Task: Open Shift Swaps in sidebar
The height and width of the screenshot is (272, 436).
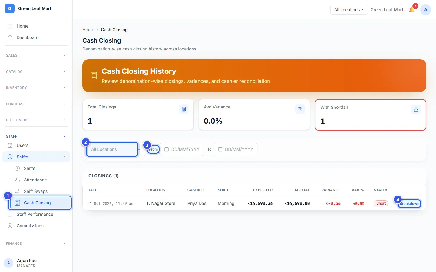Action: (40, 191)
